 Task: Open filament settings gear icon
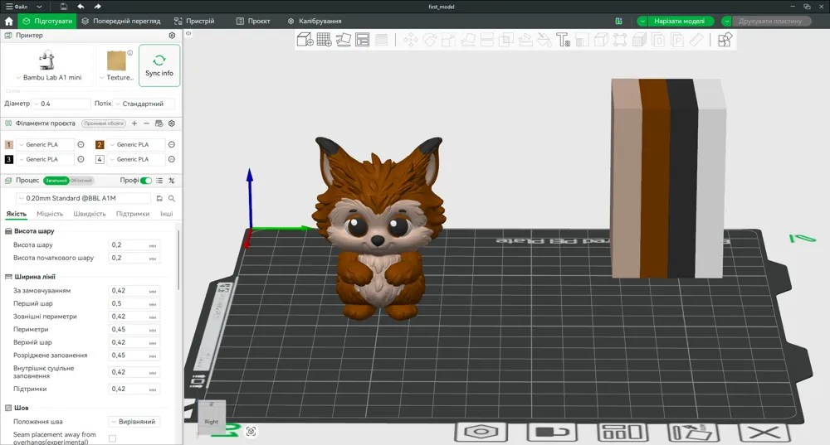click(x=172, y=123)
